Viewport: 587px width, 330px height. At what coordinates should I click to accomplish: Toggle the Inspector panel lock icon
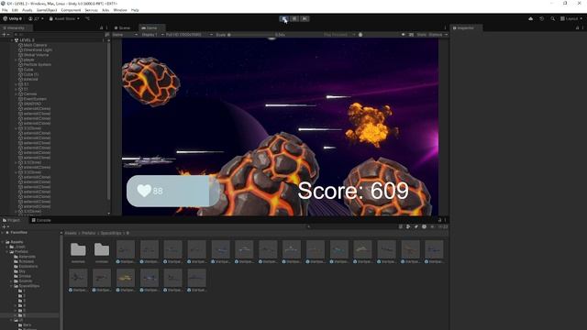point(577,28)
